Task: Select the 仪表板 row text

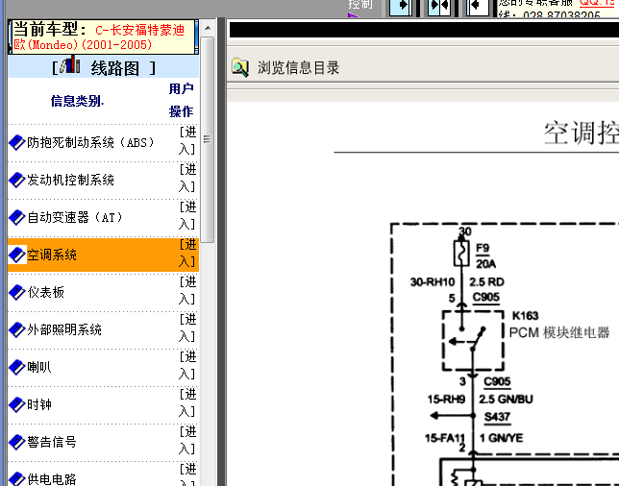Action: (45, 292)
